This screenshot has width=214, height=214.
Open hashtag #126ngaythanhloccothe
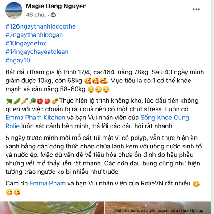pyautogui.click(x=41, y=26)
